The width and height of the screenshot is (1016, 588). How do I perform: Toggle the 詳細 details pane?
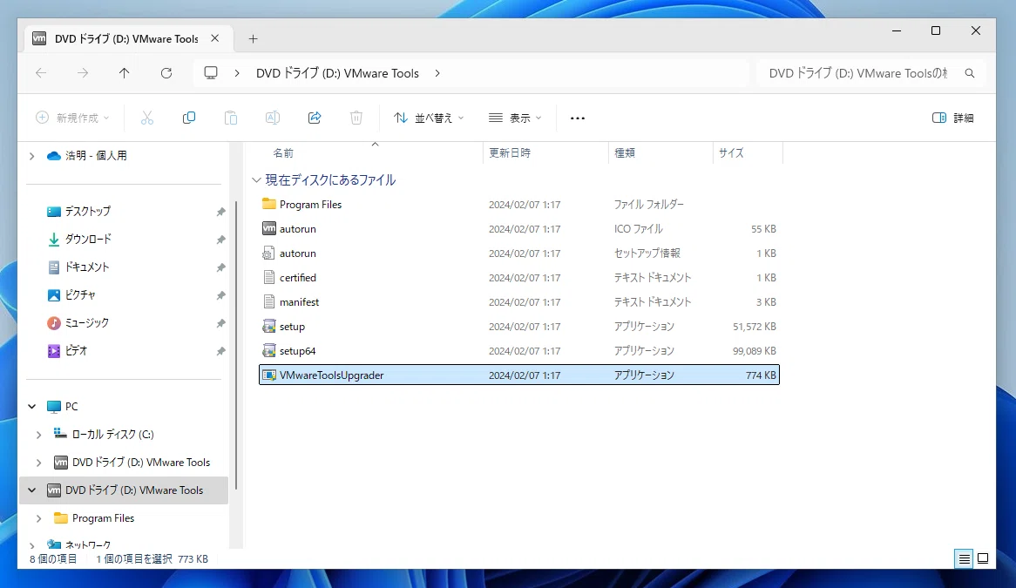coord(952,118)
